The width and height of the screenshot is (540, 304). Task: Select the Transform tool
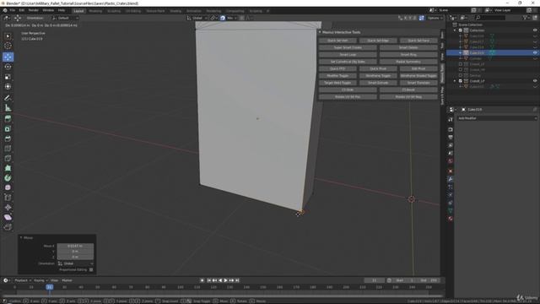point(8,86)
